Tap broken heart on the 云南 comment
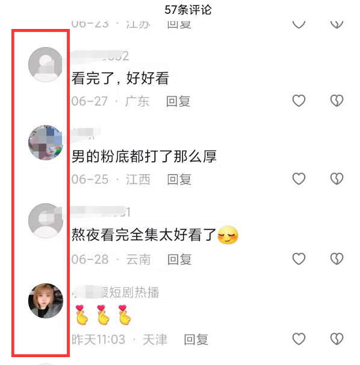Viewport: 360px width, 365px height. click(337, 259)
